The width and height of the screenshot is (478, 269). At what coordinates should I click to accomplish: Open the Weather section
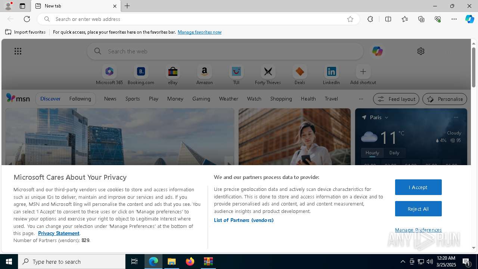229,99
